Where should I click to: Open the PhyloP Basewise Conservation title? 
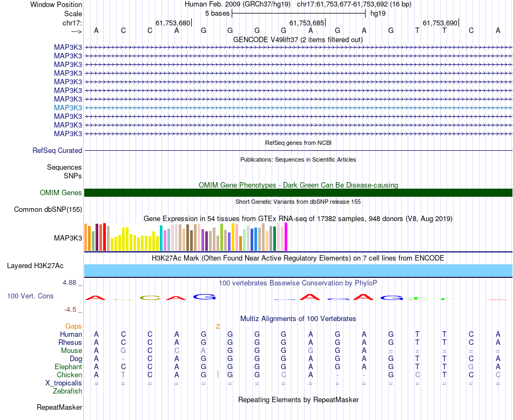click(298, 283)
